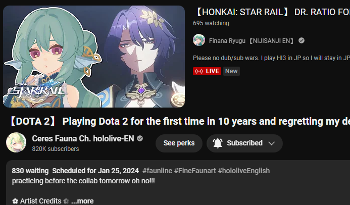
Task: Click the New badge
Action: pos(231,71)
